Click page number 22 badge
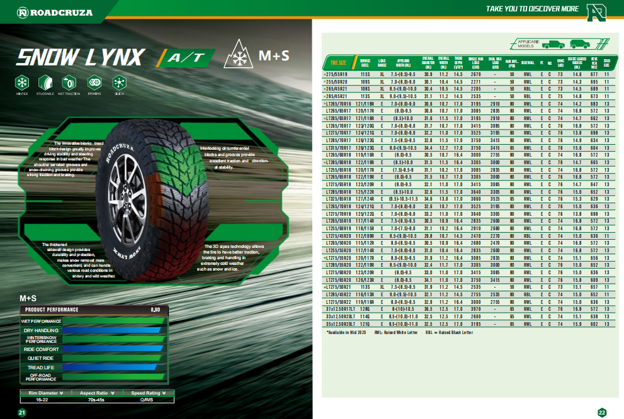 pyautogui.click(x=602, y=413)
